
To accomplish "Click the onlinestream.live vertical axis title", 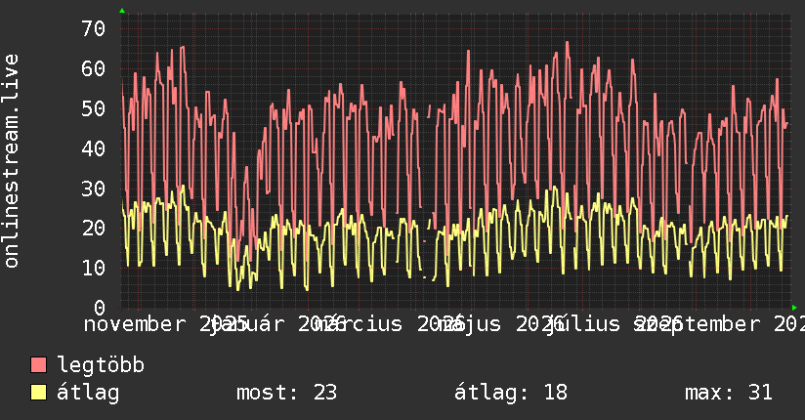I will [11, 161].
